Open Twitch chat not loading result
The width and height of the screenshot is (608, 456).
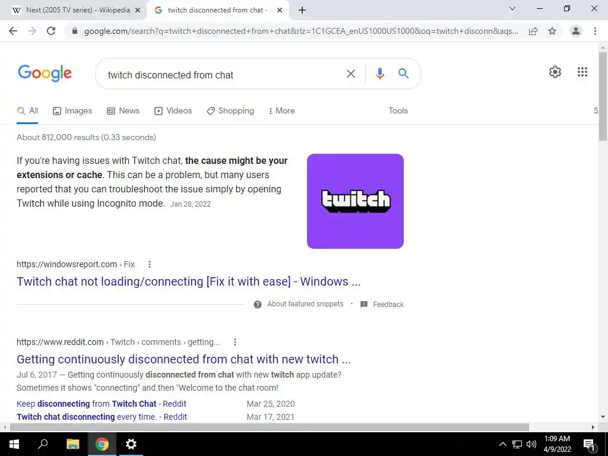[188, 281]
